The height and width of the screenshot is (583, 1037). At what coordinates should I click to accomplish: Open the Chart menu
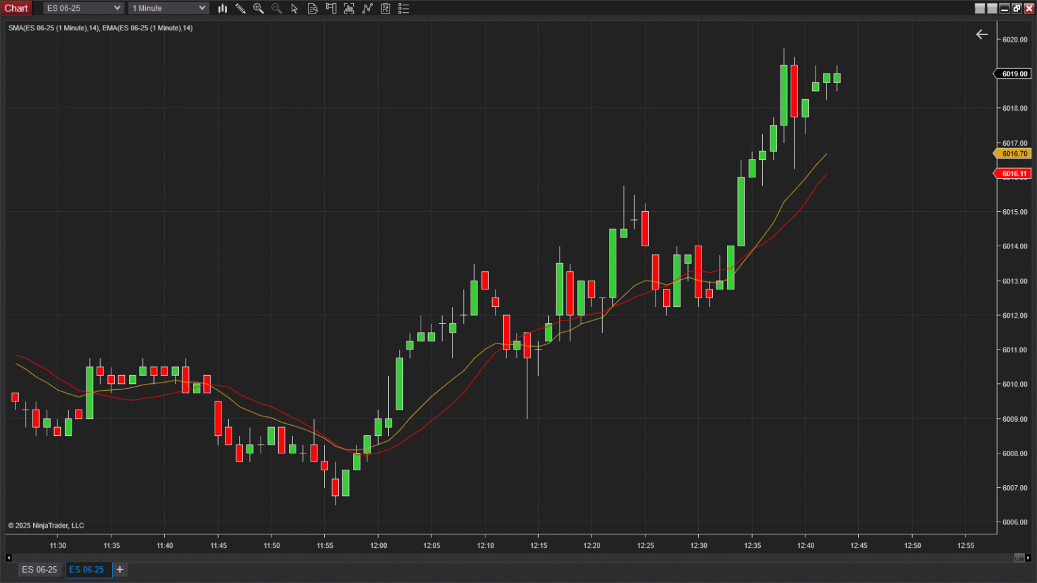click(16, 8)
